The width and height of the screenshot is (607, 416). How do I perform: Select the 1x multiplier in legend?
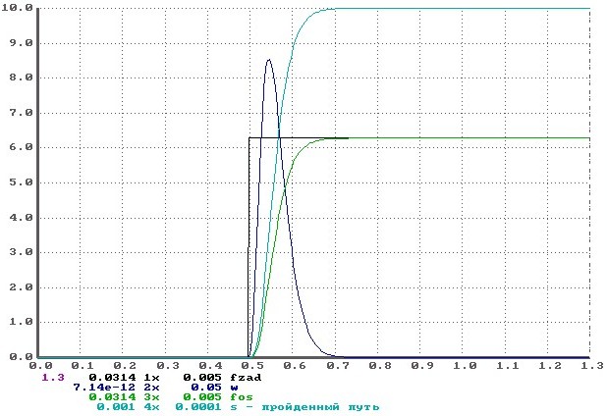coord(151,378)
